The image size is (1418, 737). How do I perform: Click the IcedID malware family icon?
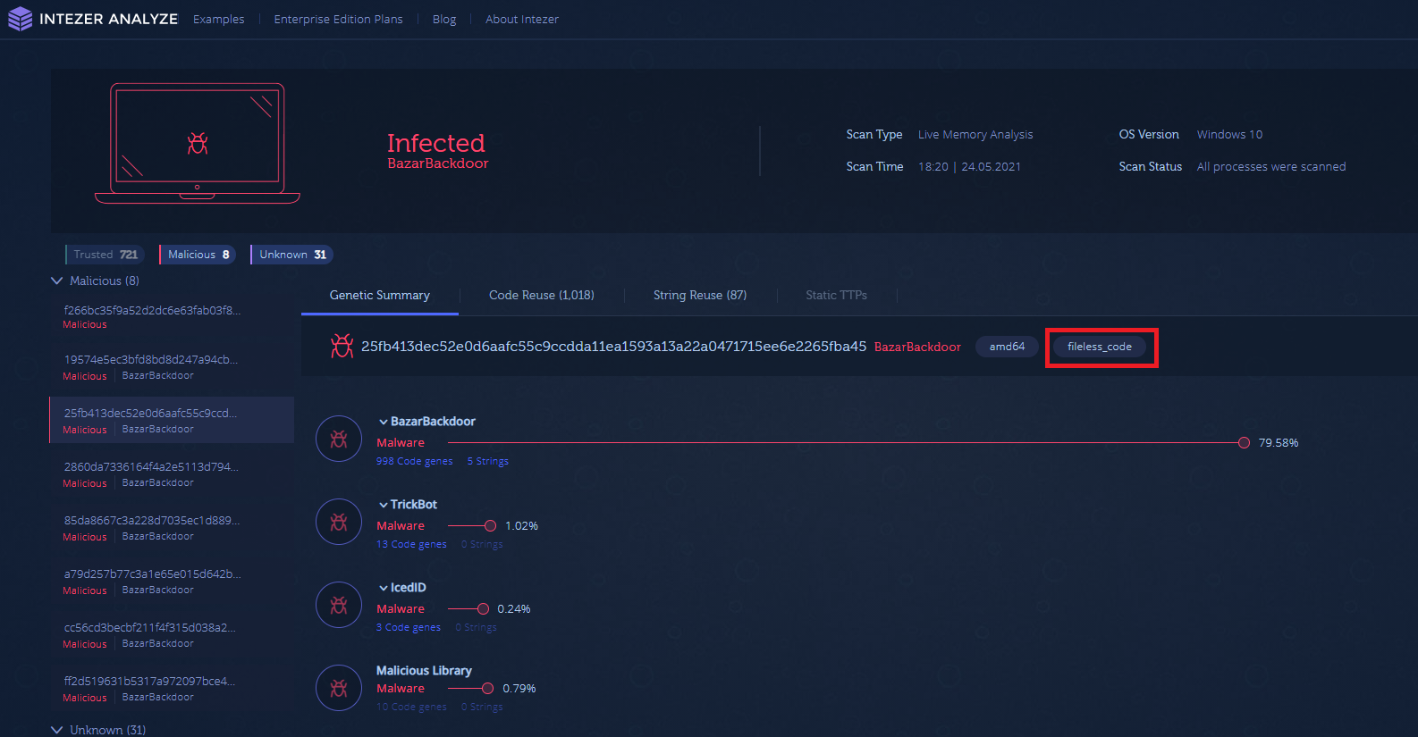coord(339,606)
